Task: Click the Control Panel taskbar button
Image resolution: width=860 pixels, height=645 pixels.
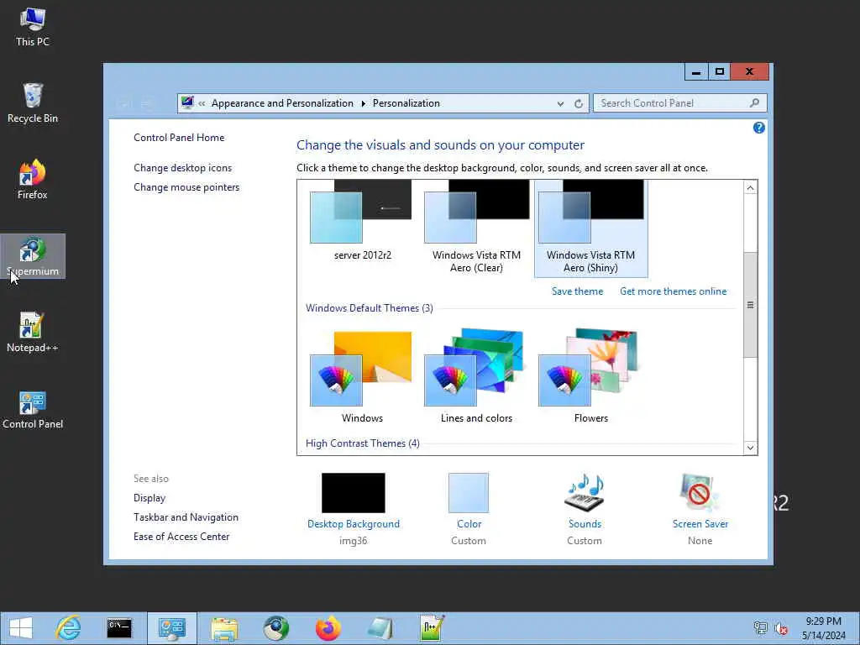Action: click(171, 628)
